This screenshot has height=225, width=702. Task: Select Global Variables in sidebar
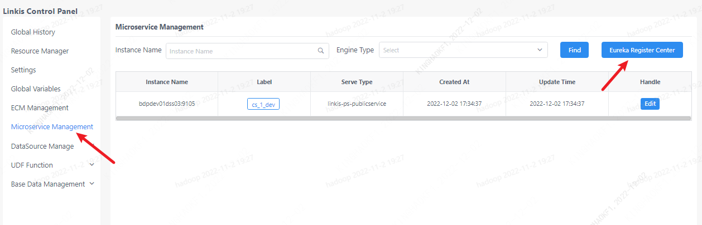tap(36, 89)
